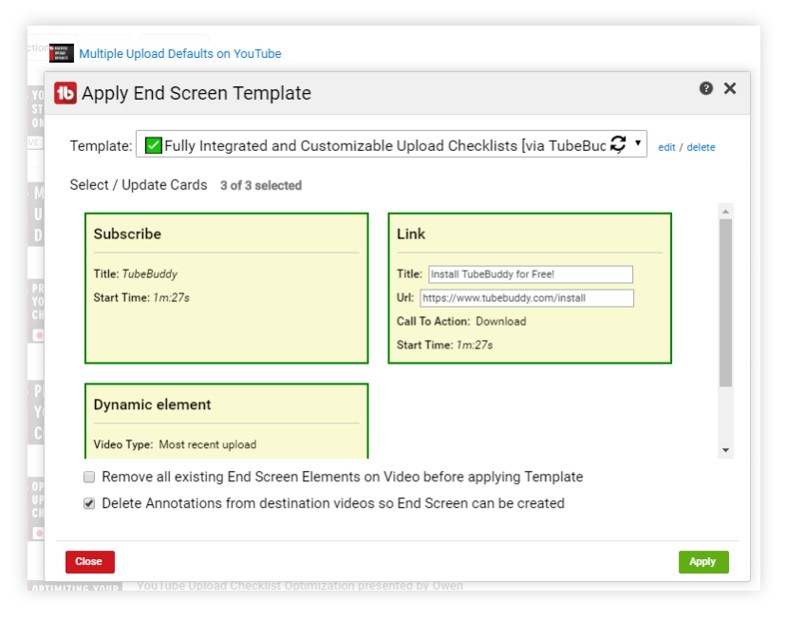
Task: Click the refresh templates icon
Action: (x=618, y=144)
